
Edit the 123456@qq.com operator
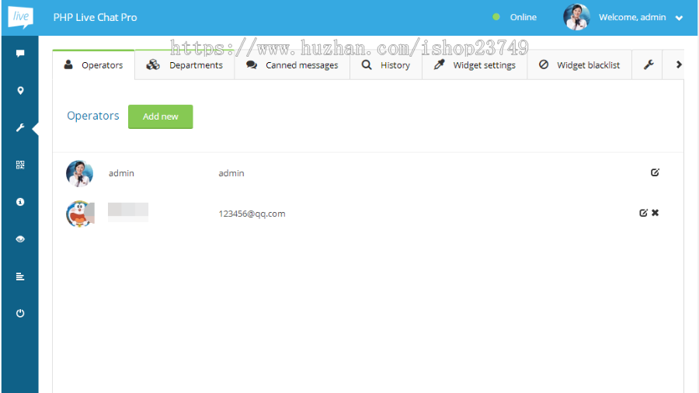[643, 213]
